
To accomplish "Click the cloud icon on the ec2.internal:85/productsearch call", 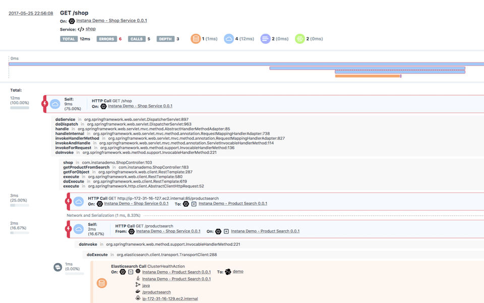I will [x=79, y=202].
